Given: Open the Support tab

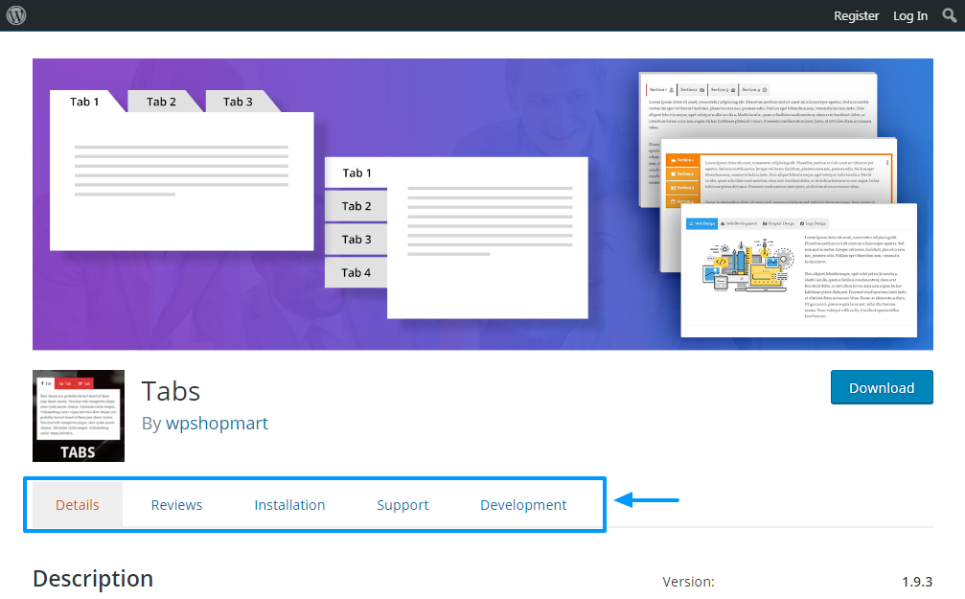Looking at the screenshot, I should (x=402, y=504).
